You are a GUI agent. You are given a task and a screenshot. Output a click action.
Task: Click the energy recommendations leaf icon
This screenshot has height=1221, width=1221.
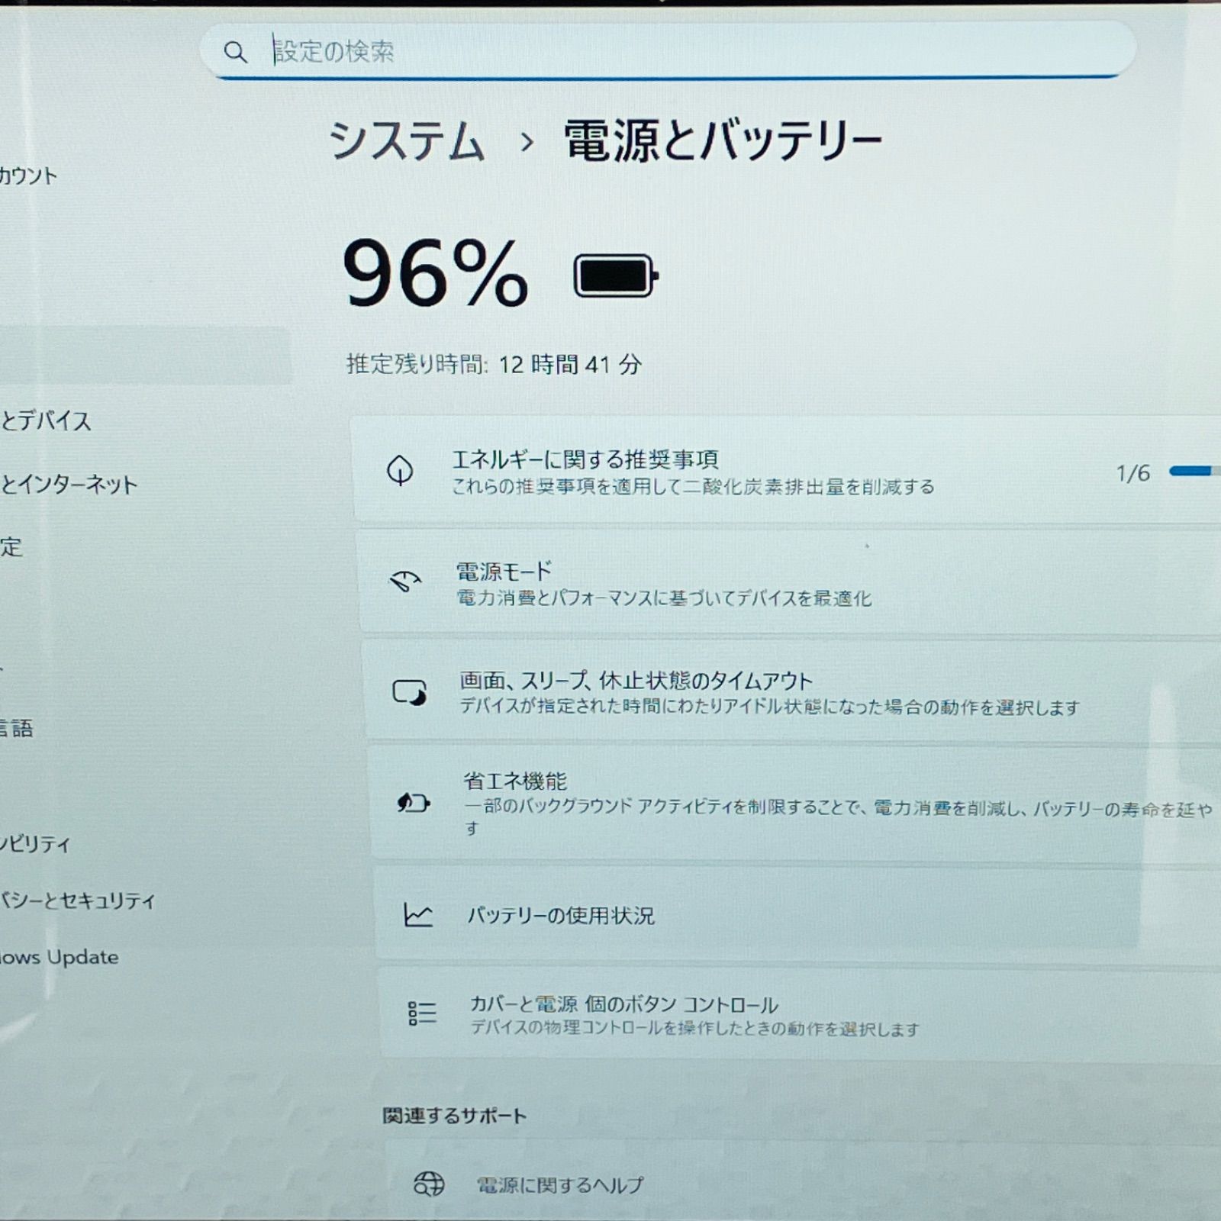point(401,471)
